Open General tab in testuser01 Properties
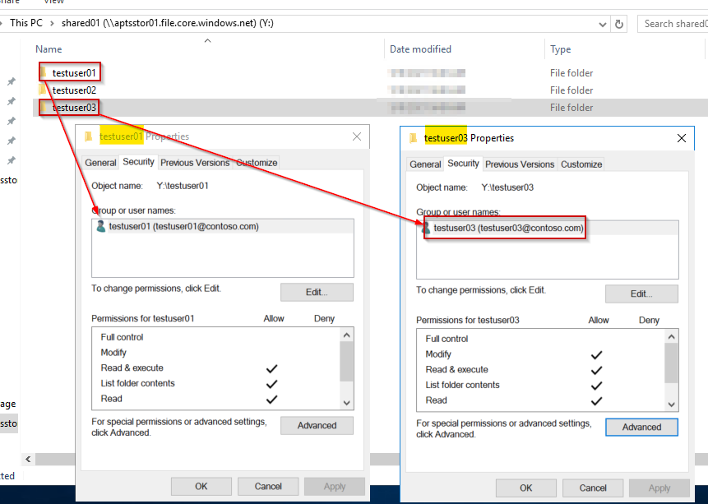Screen dimensions: 708x504 100,163
